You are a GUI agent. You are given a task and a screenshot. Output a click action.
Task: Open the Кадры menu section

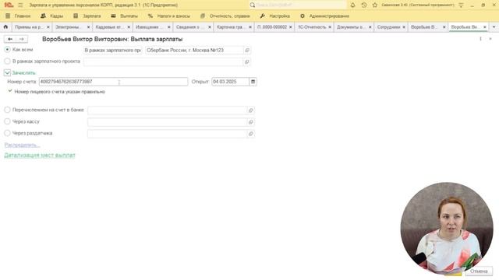click(52, 16)
